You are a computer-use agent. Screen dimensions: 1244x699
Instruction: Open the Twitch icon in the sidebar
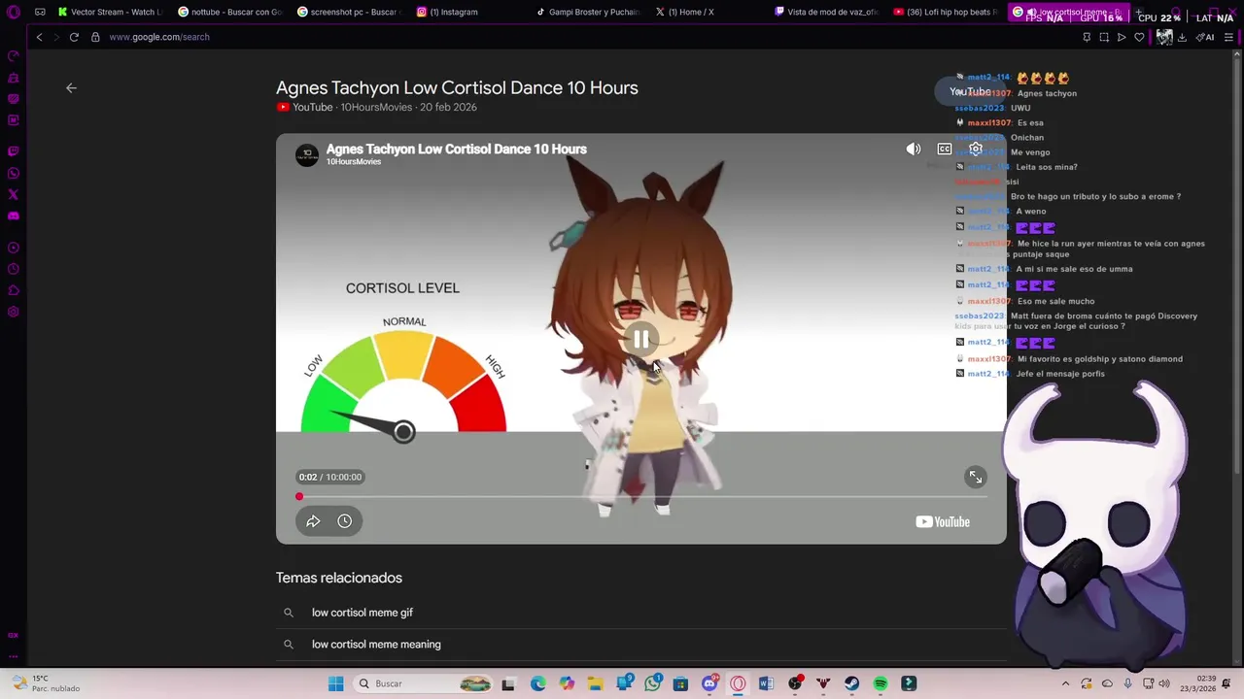[x=13, y=151]
